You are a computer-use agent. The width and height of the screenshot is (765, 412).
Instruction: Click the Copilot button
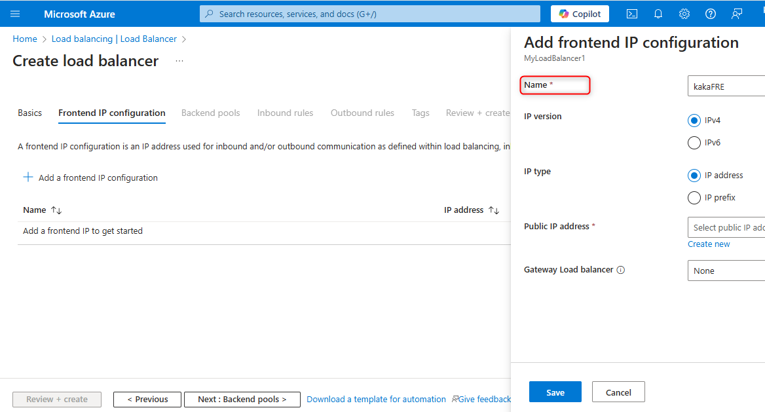[x=580, y=14]
